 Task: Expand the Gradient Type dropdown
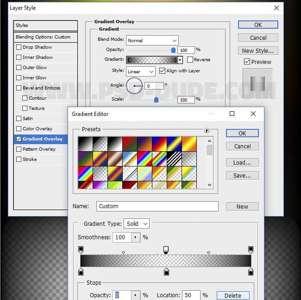click(137, 223)
